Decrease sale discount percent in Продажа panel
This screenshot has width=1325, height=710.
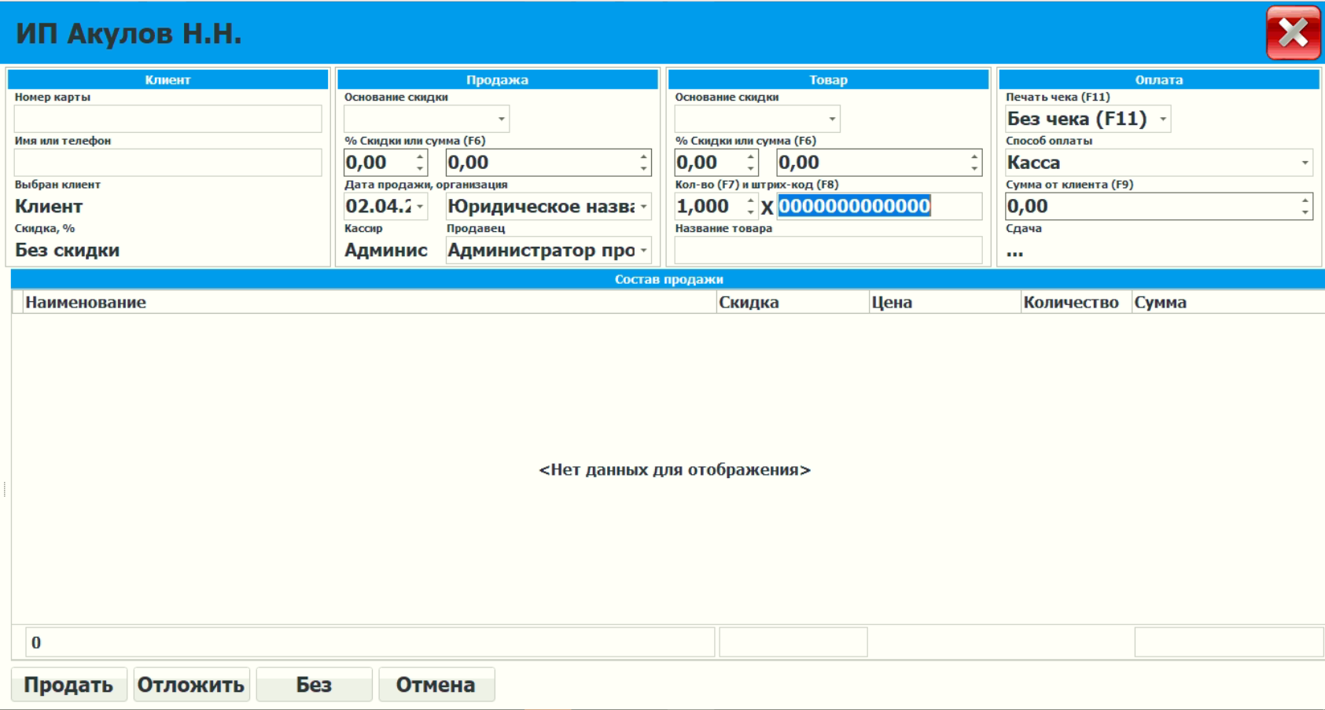[x=421, y=169]
